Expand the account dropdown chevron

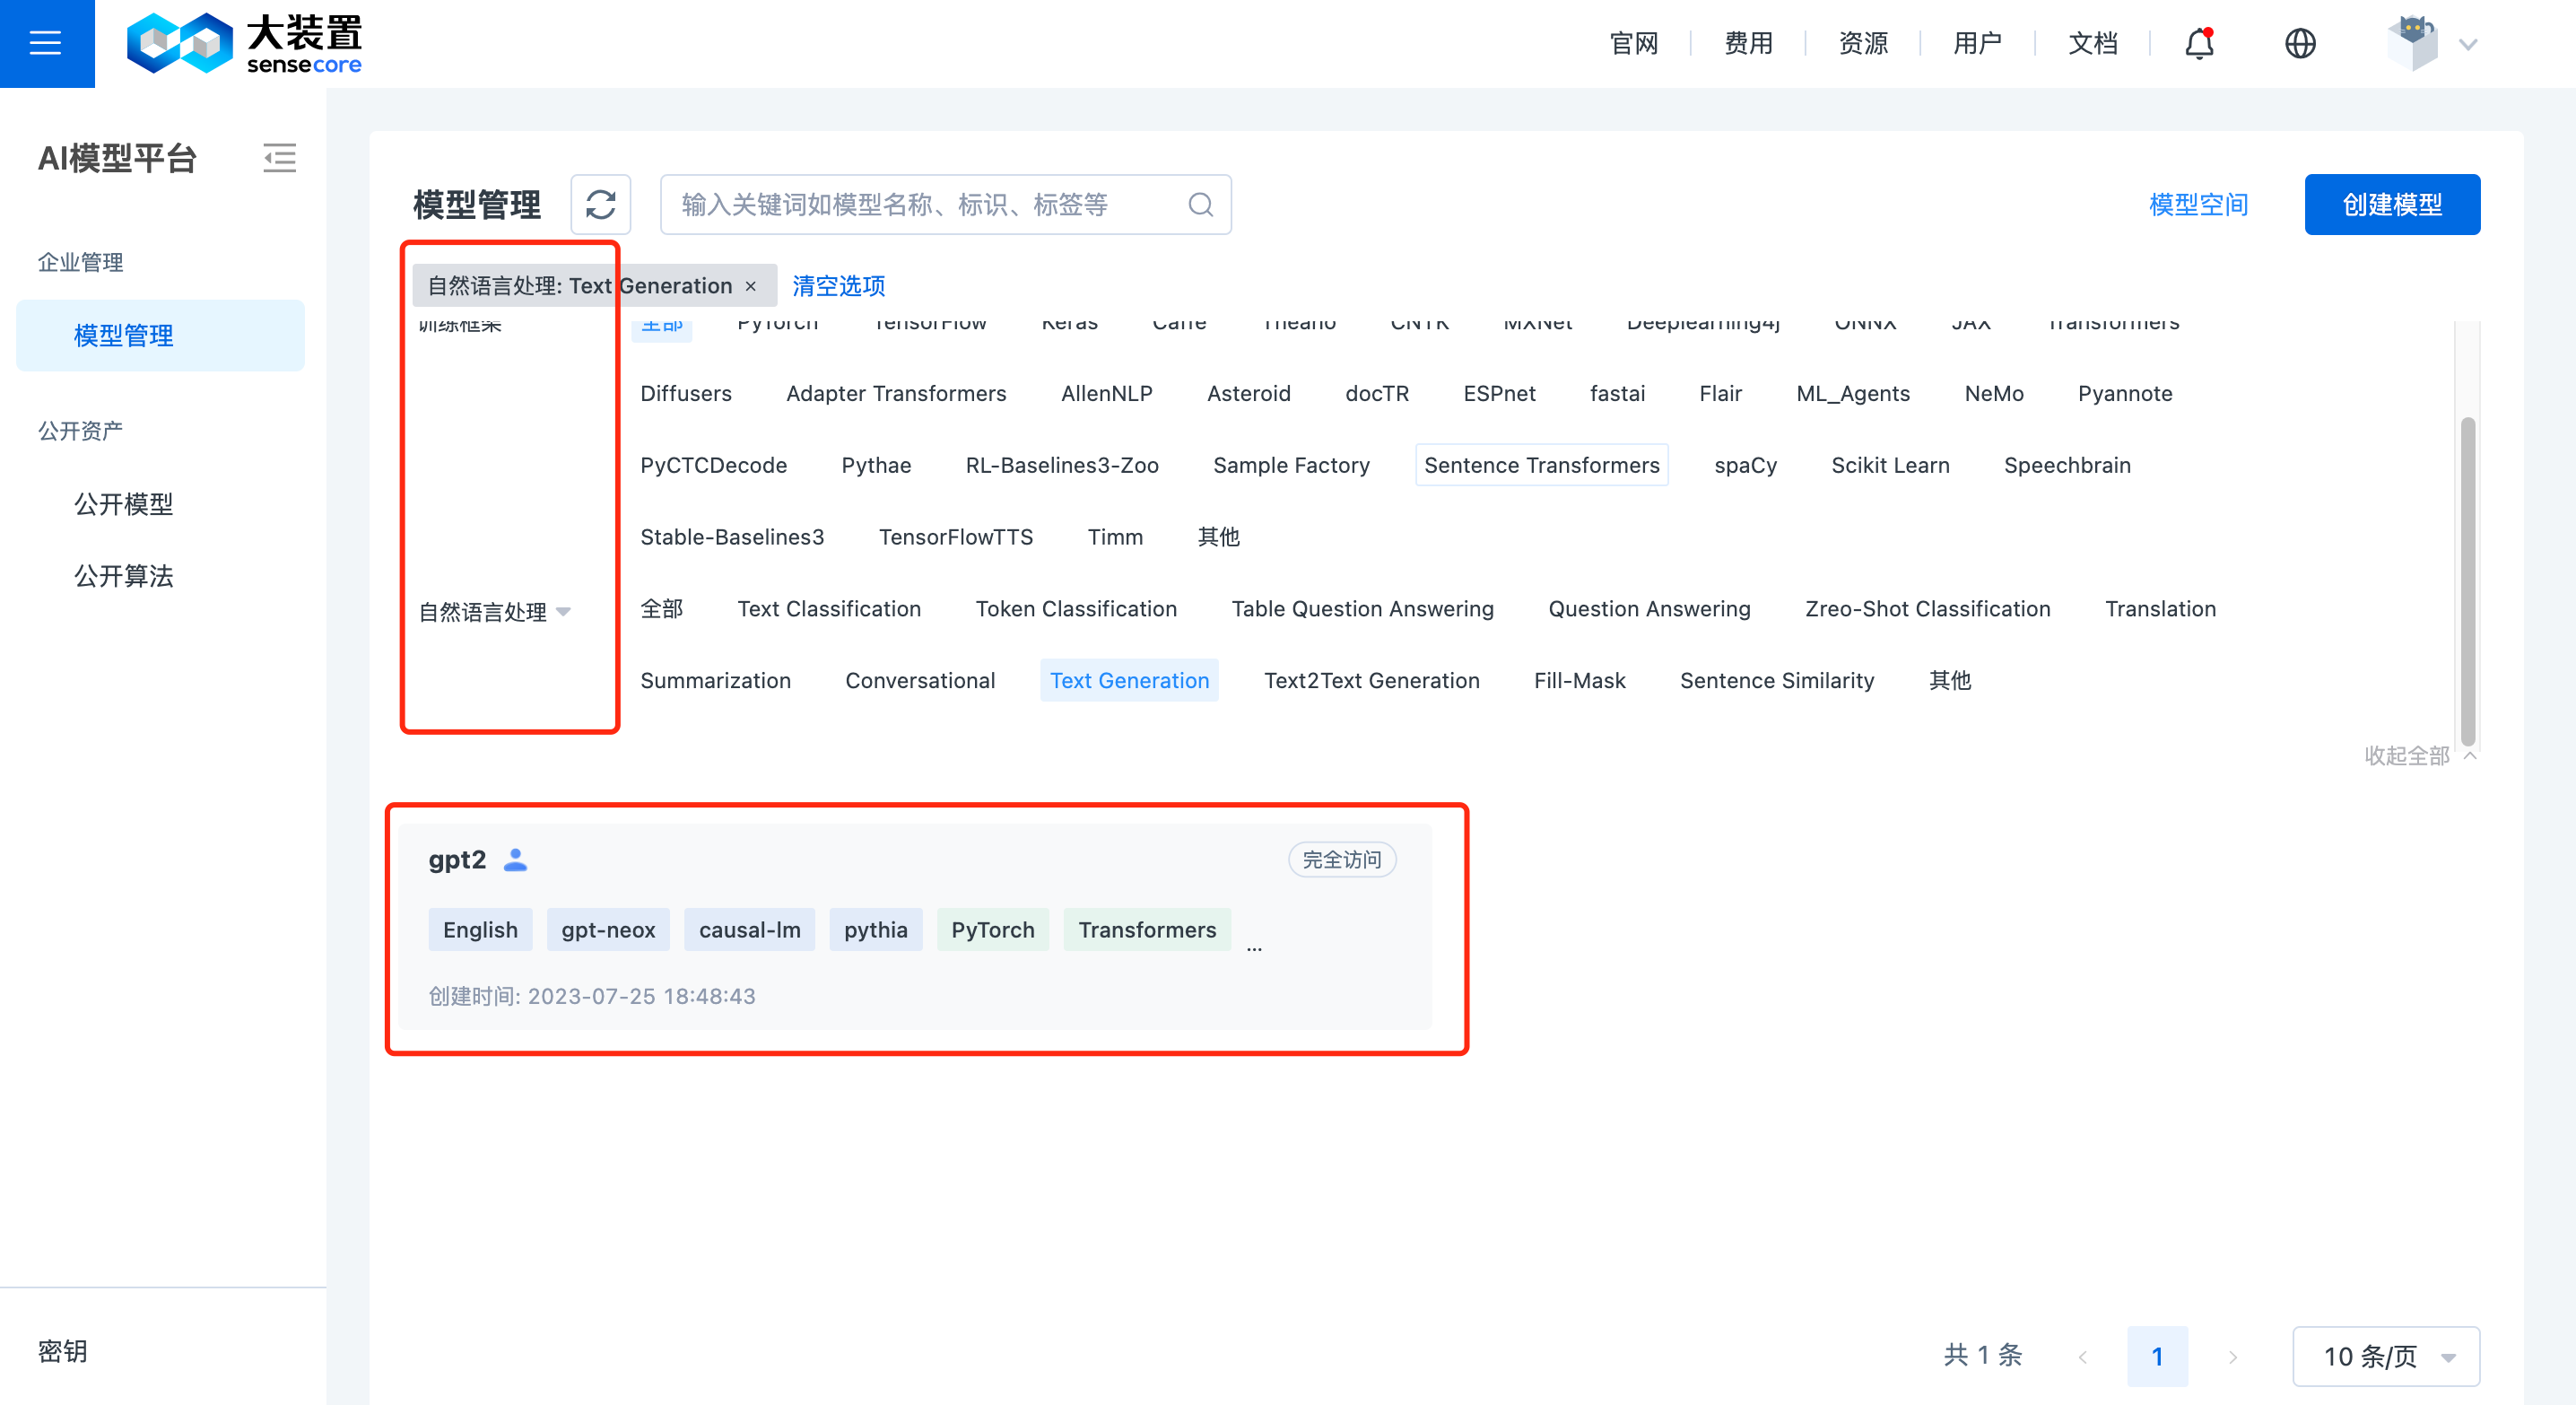point(2468,44)
